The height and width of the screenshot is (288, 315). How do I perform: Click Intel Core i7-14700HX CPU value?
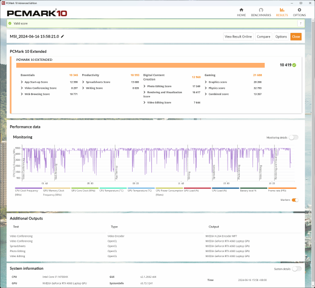tap(55, 277)
